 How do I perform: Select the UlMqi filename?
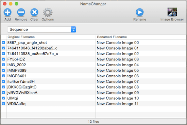point(13,98)
